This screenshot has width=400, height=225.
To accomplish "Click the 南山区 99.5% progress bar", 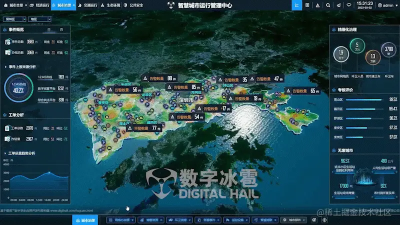I will tap(365, 99).
